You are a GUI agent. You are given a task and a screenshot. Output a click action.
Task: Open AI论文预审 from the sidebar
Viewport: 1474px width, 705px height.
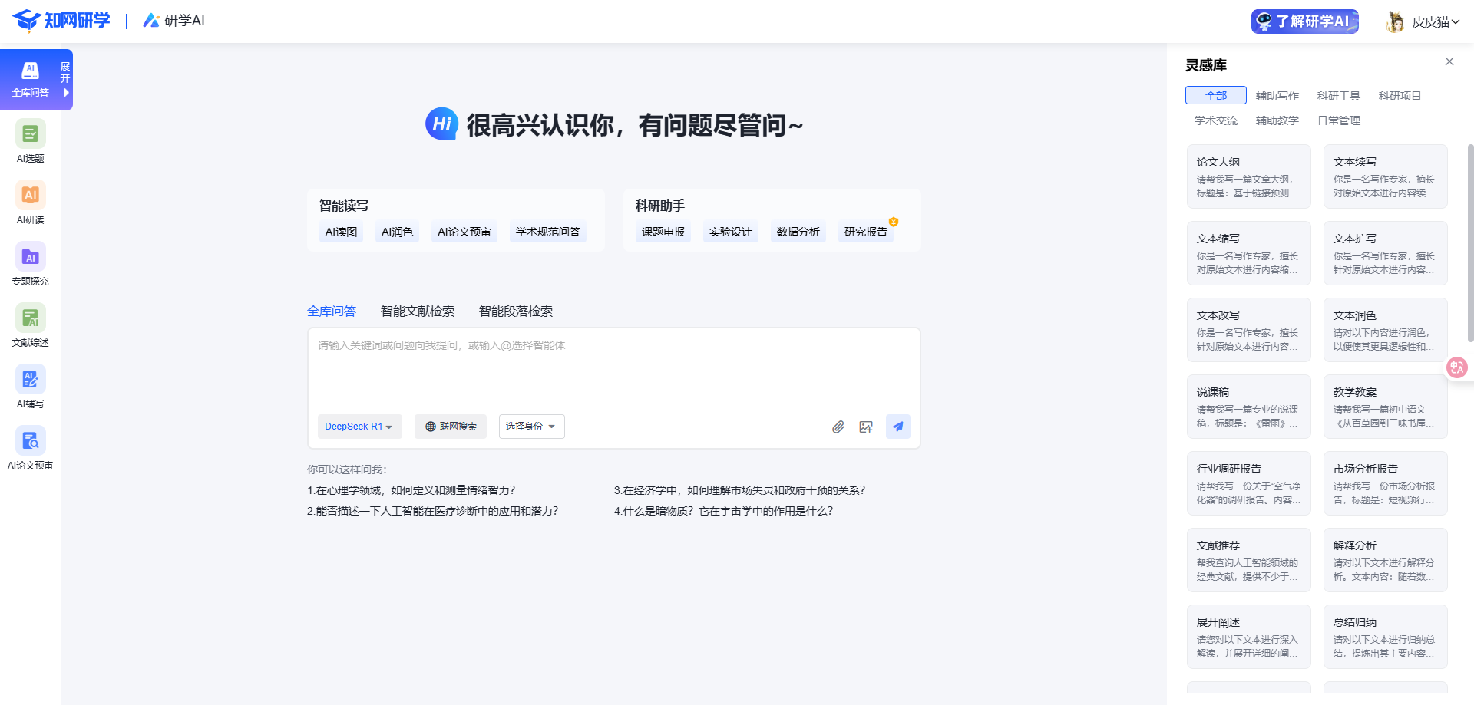point(30,441)
